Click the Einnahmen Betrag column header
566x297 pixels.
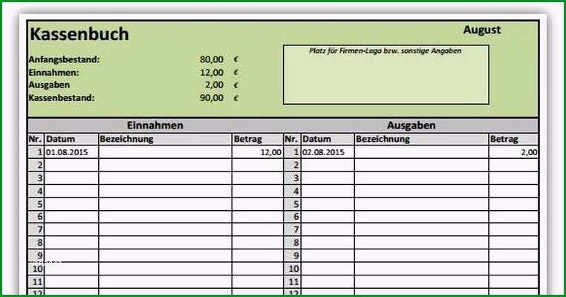pos(257,140)
